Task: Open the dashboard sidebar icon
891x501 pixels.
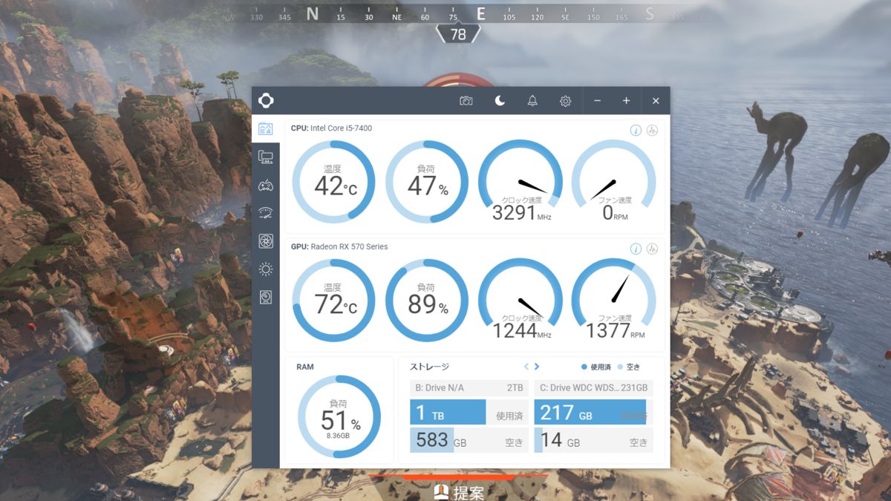Action: [265, 129]
